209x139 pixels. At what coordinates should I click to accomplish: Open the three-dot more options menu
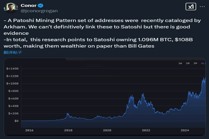[202, 7]
